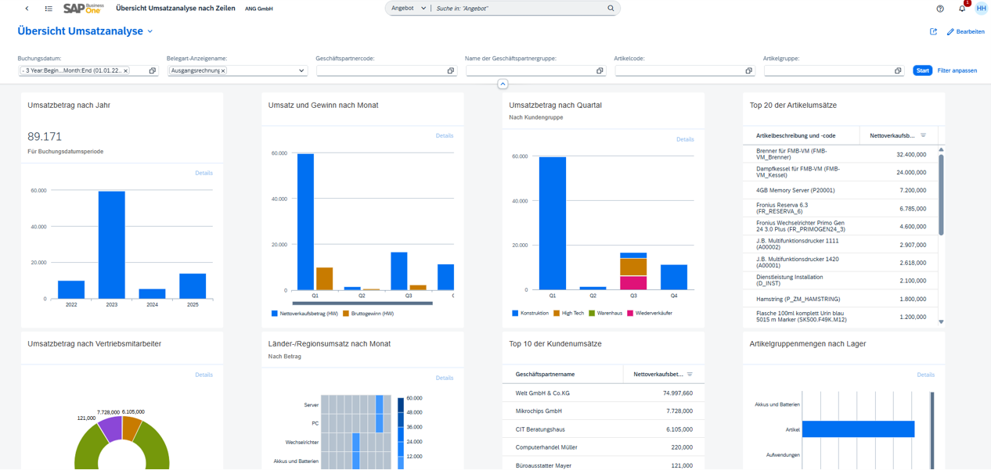Open value help for Buchungsdatum field
991x470 pixels.
tap(153, 70)
